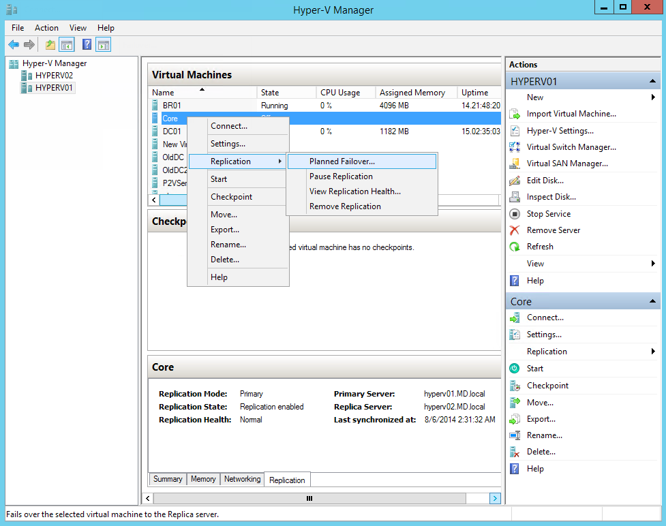Click the Stop Service icon

515,214
